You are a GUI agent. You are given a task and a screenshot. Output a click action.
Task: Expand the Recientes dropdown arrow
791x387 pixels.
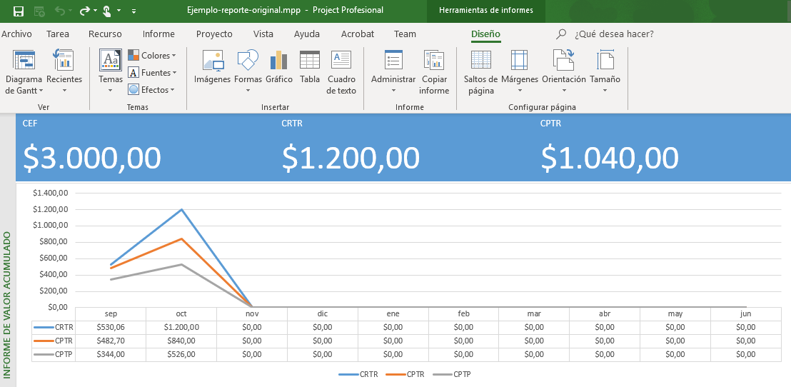click(64, 91)
